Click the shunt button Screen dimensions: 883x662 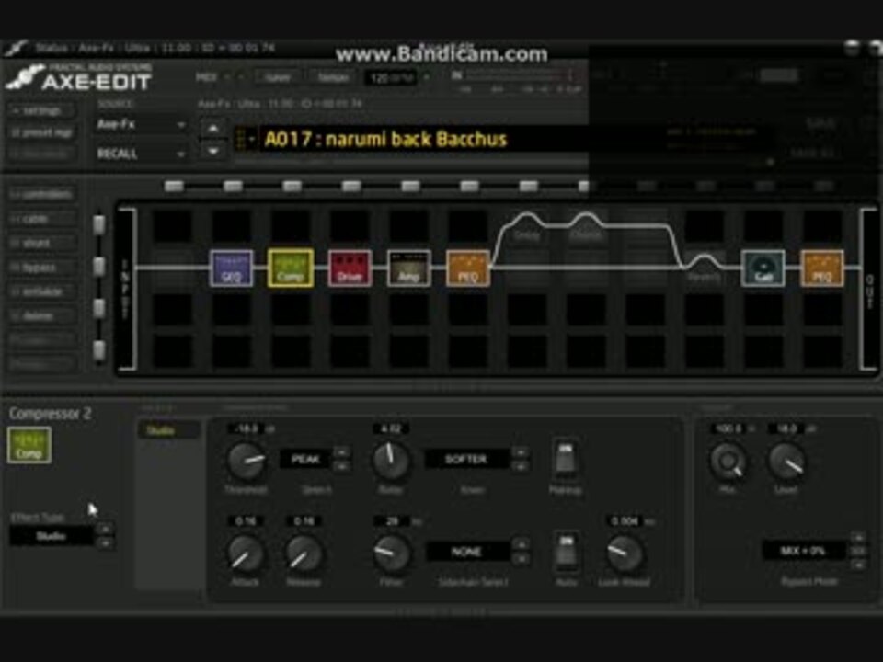coord(42,243)
